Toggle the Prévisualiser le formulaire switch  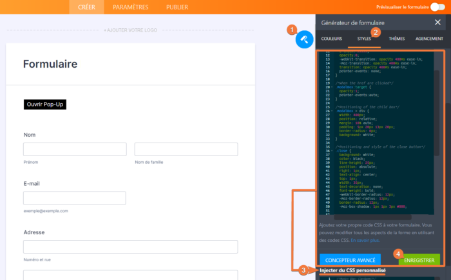tap(437, 6)
